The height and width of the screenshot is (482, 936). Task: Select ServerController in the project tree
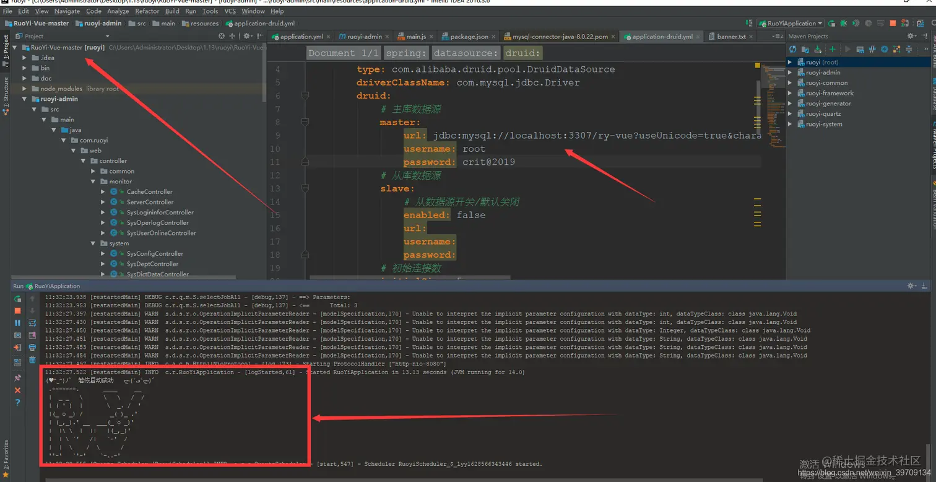pyautogui.click(x=150, y=202)
